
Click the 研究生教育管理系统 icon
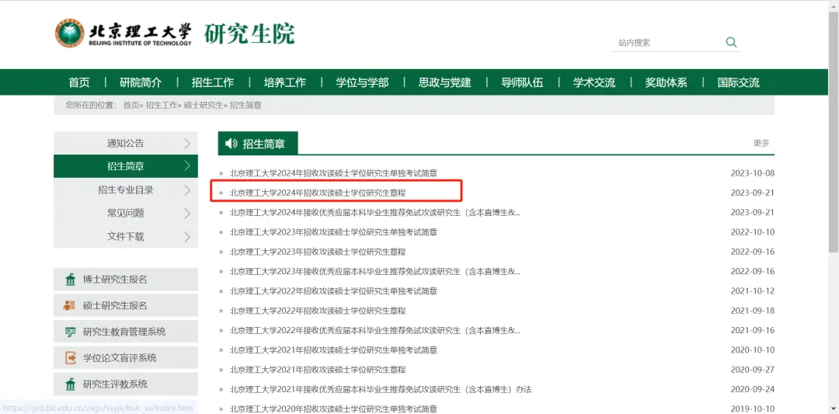(x=70, y=332)
